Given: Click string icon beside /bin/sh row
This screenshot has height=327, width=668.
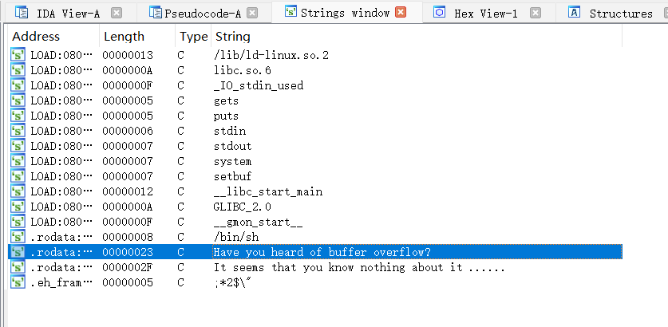Looking at the screenshot, I should [18, 237].
